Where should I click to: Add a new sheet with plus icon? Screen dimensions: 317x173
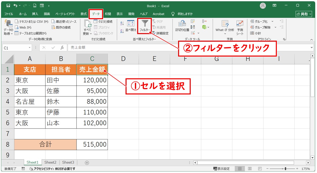(87, 163)
